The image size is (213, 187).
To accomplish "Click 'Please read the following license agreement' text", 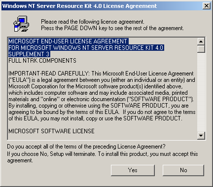I will [x=93, y=22].
